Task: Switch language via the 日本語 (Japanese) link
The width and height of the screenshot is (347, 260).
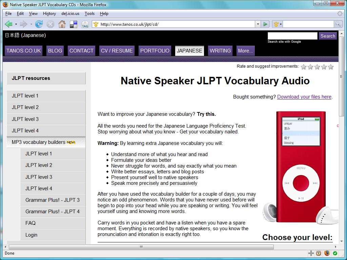Action: [x=25, y=35]
